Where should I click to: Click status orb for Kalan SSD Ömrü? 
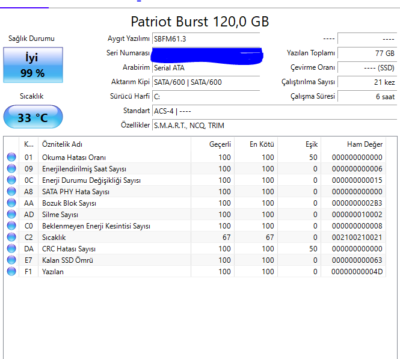(x=11, y=260)
